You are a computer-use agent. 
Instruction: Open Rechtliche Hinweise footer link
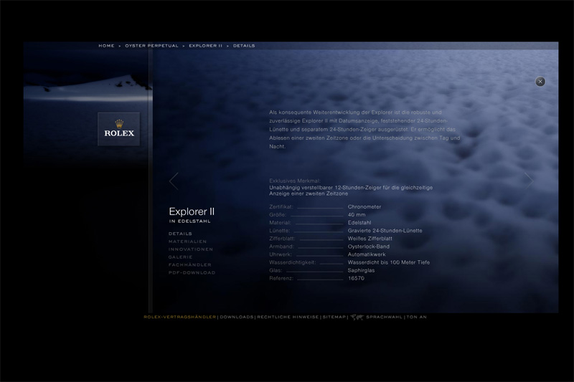288,317
